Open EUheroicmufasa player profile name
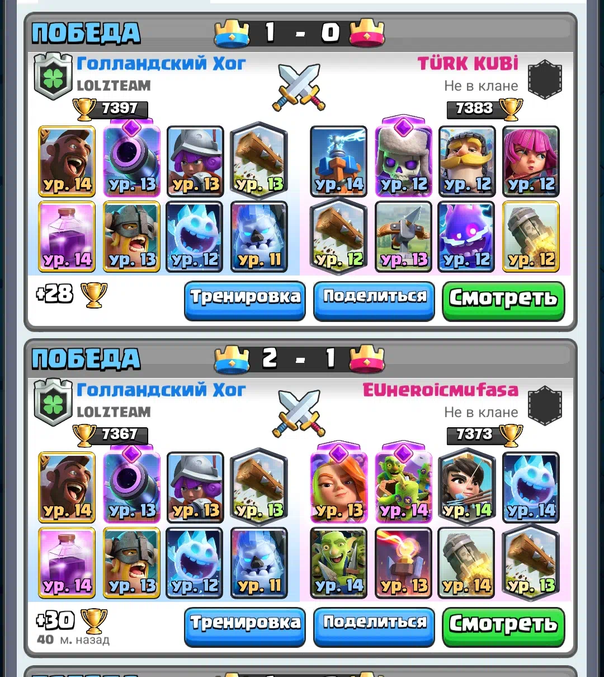 [x=441, y=390]
